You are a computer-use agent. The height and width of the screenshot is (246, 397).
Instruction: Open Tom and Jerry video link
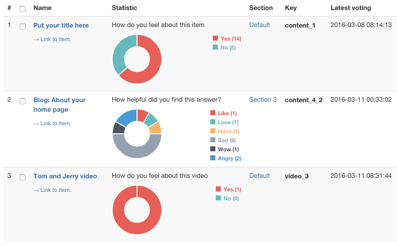pyautogui.click(x=65, y=176)
